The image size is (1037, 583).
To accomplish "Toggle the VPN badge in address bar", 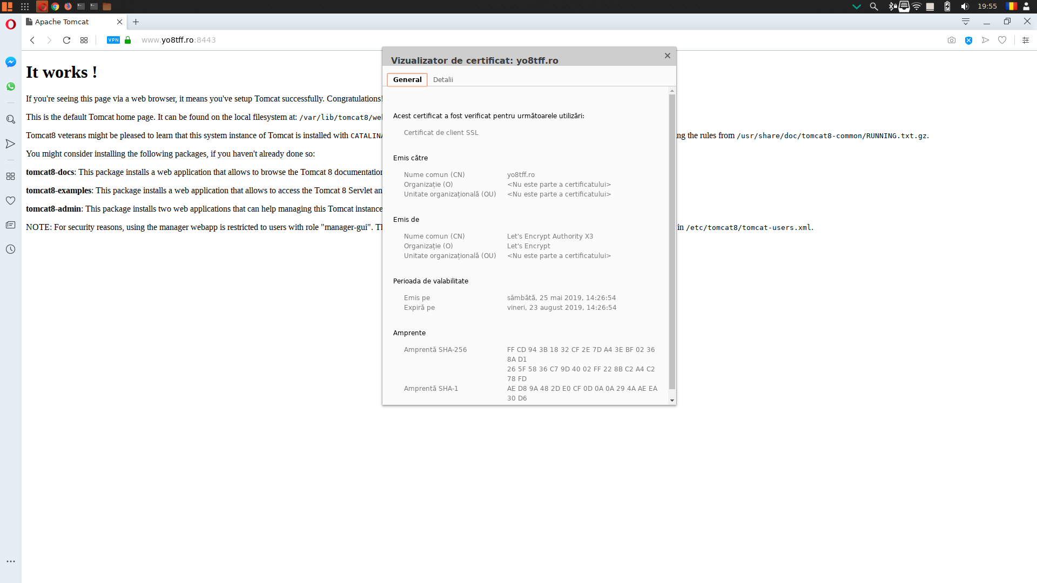I will (x=113, y=40).
